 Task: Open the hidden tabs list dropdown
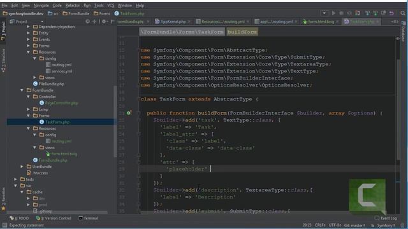395,22
